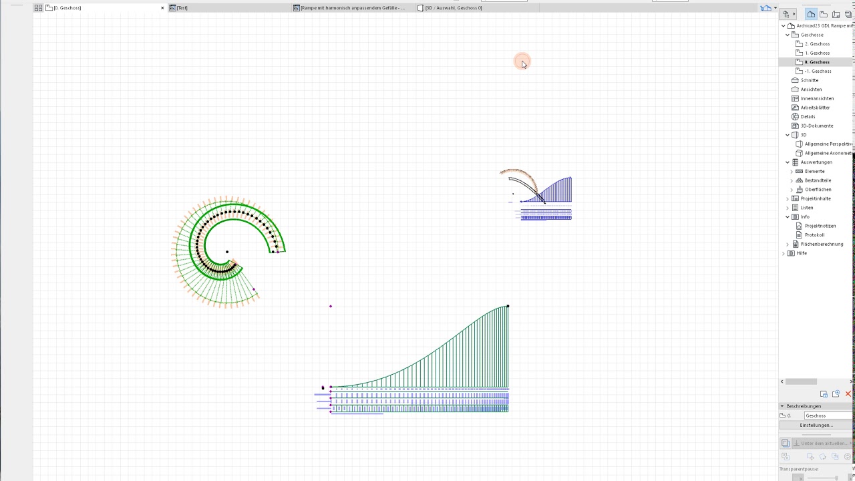Click the Arbeitsblätter icon in tree
Screen dimensions: 855x481
(795, 108)
